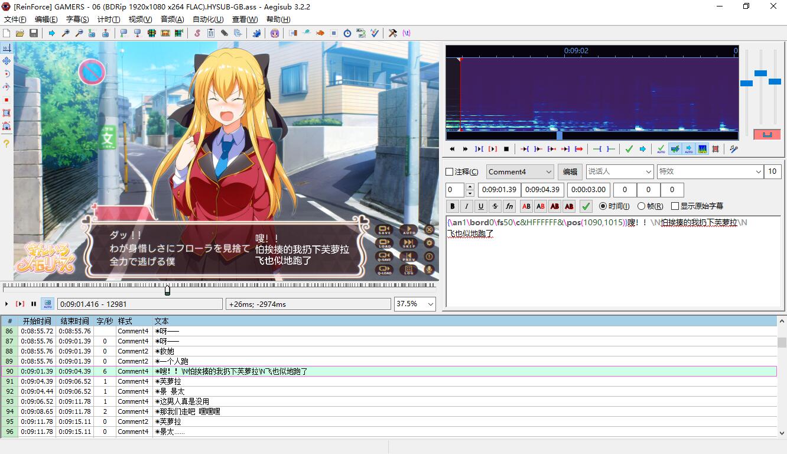Viewport: 787px width, 454px height.
Task: Open the Attachments paperclip icon
Action: (225, 33)
